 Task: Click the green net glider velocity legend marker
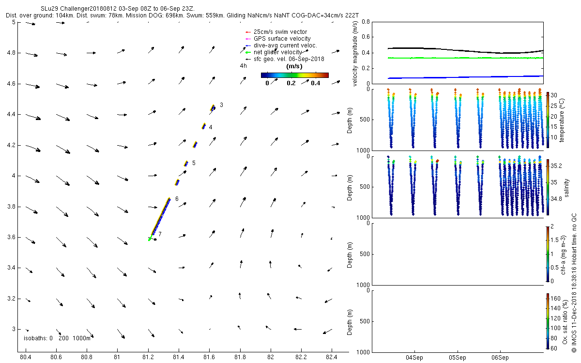coord(247,52)
